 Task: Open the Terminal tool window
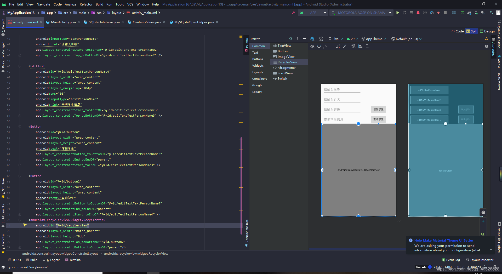click(x=73, y=260)
